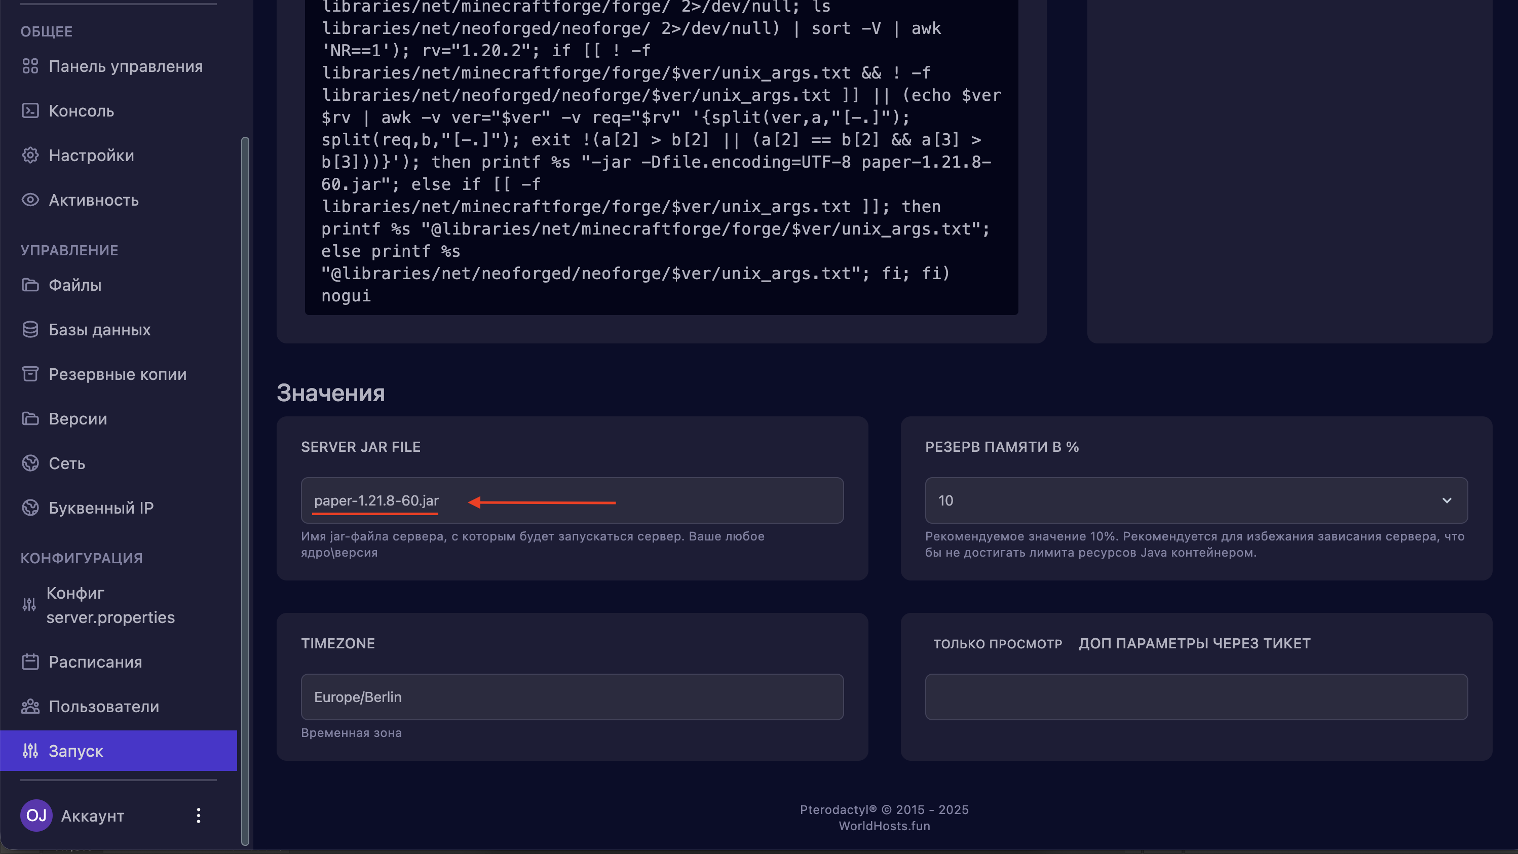Click the Пользователи people icon
This screenshot has width=1518, height=854.
point(30,706)
